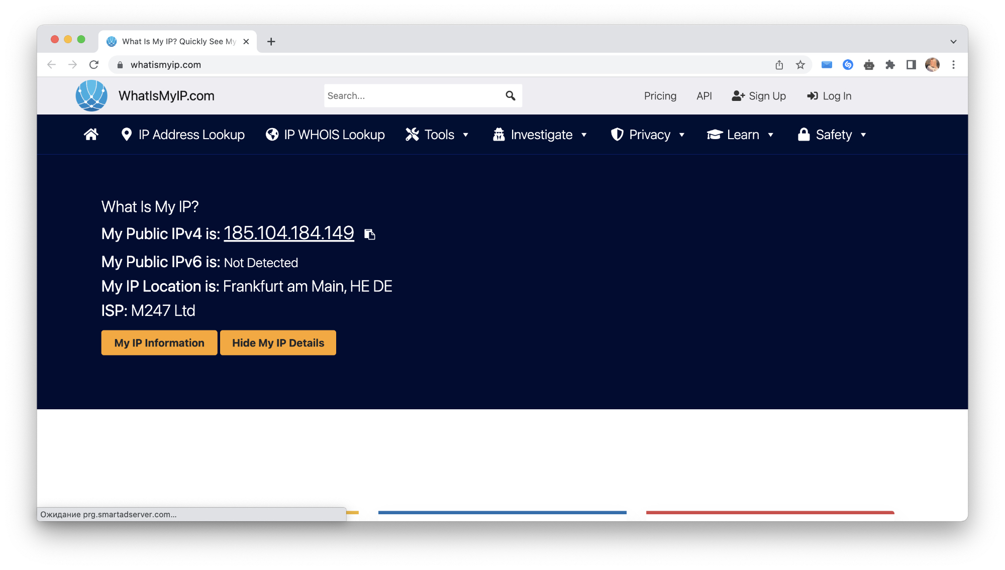Copy the IPv4 address with clipboard icon

370,235
